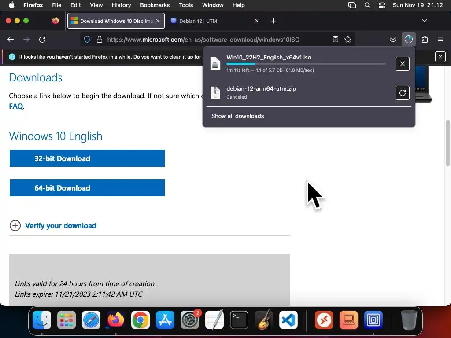View site security via the padlock icon
451x338 pixels.
[100, 39]
